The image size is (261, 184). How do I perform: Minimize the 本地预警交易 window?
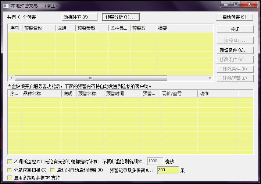click(226, 4)
